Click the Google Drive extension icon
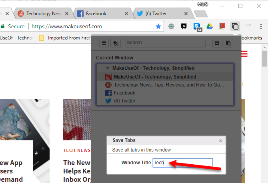268x183 pixels. pos(210,27)
